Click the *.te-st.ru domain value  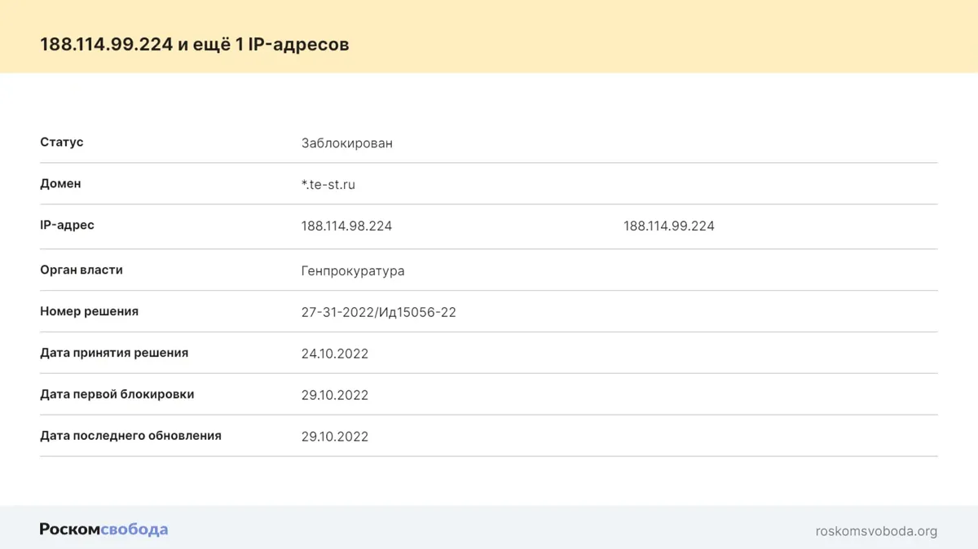328,185
